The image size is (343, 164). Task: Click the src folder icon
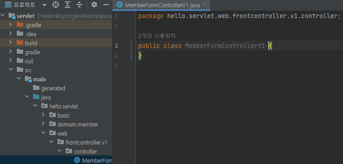(20, 70)
